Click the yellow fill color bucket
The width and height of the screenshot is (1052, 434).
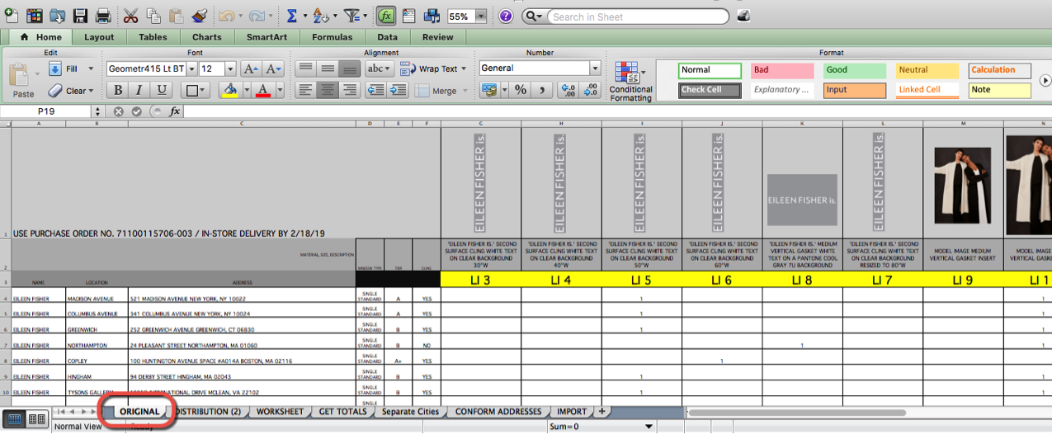[229, 91]
